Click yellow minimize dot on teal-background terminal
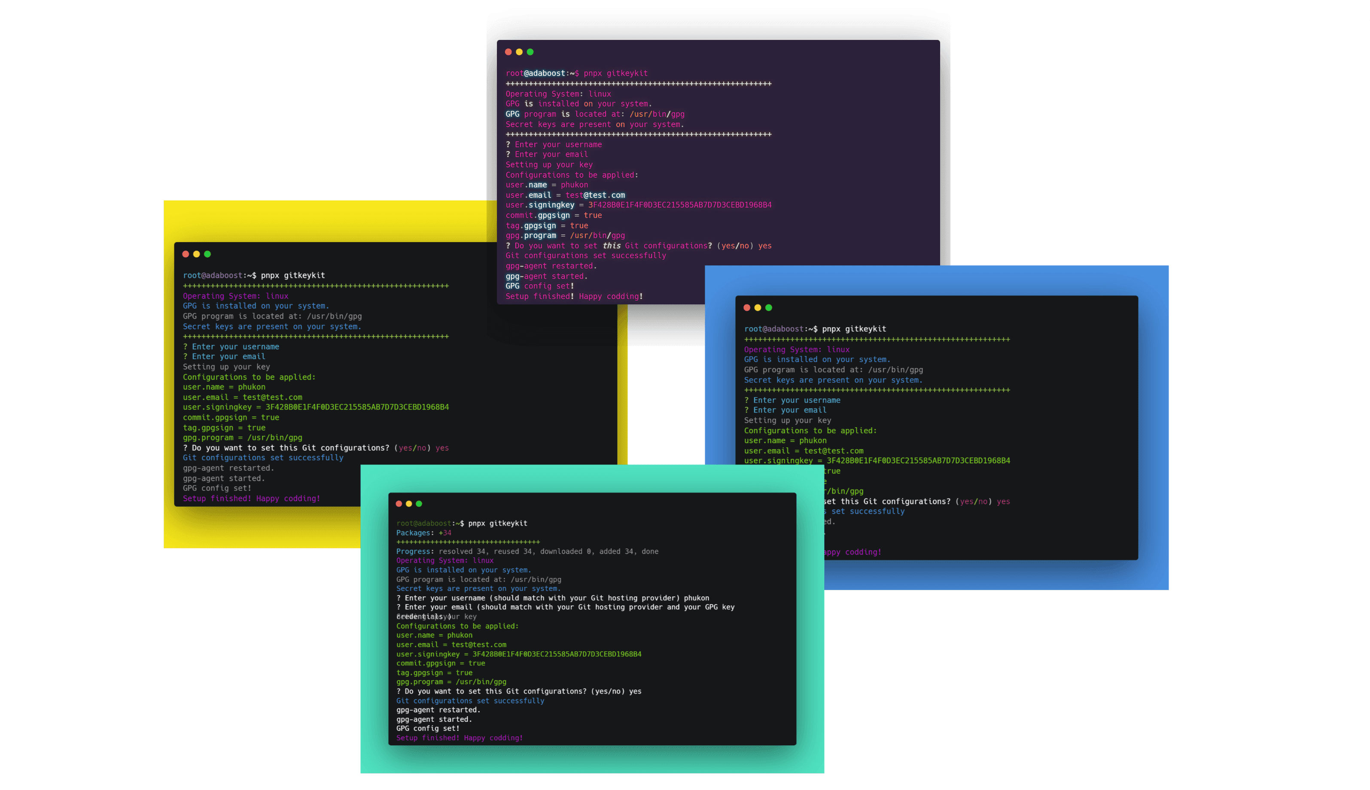1370x790 pixels. click(x=408, y=504)
